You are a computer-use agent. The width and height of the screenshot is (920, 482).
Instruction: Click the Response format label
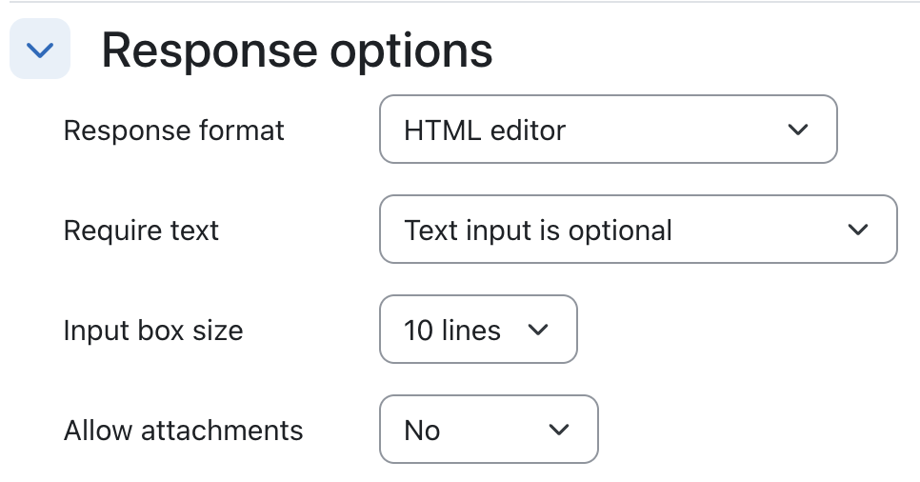(x=173, y=131)
